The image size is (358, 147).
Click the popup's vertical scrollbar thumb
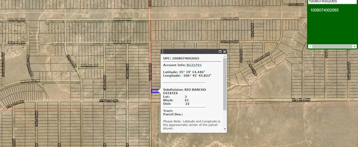(225, 84)
